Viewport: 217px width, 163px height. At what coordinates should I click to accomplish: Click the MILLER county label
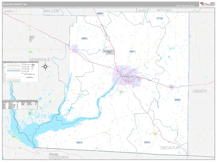[x=52, y=11]
